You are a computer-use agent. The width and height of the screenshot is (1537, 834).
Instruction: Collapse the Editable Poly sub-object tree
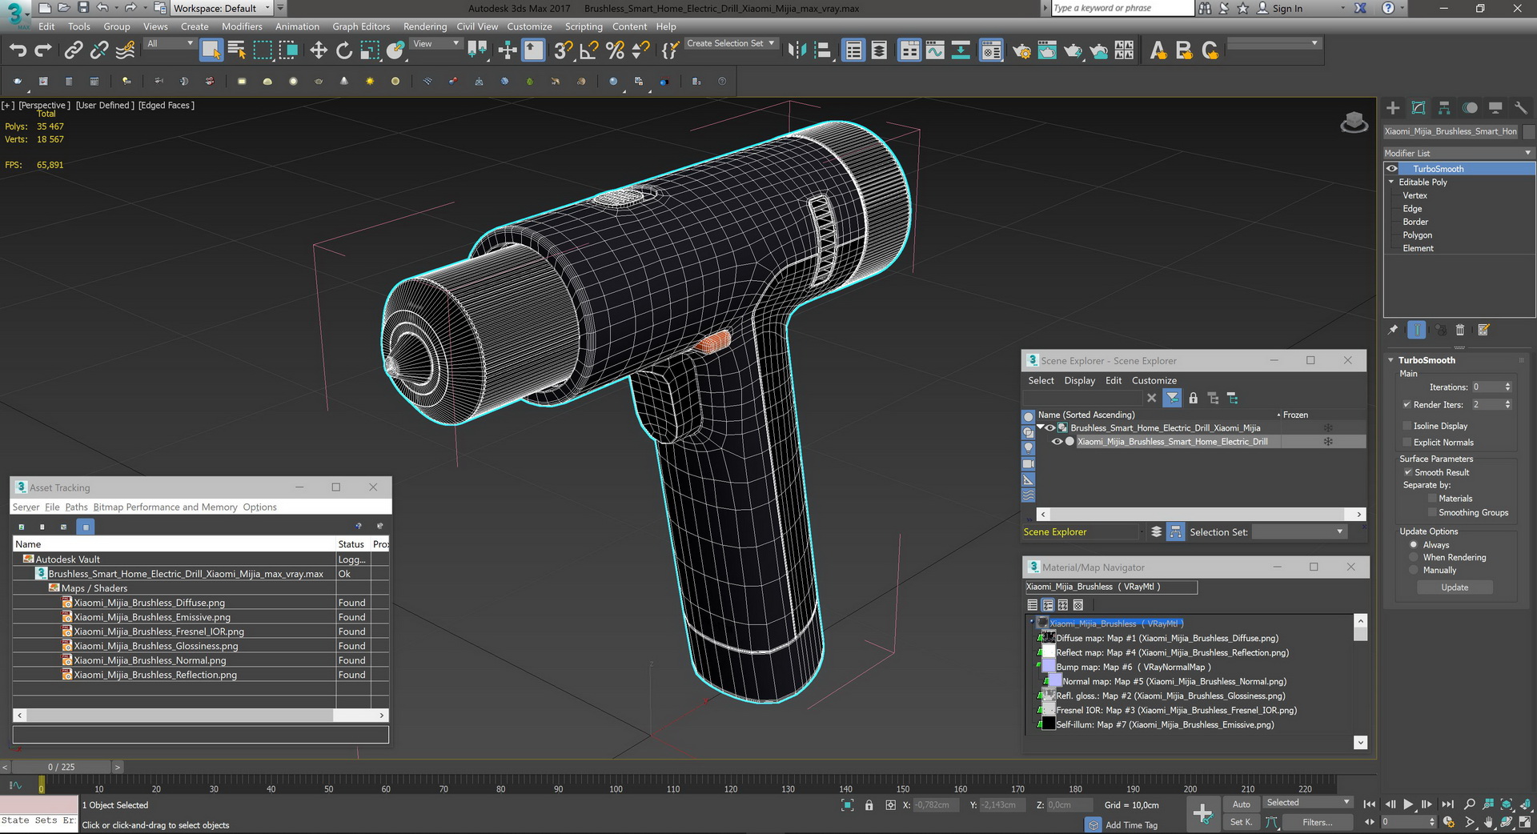pyautogui.click(x=1391, y=182)
